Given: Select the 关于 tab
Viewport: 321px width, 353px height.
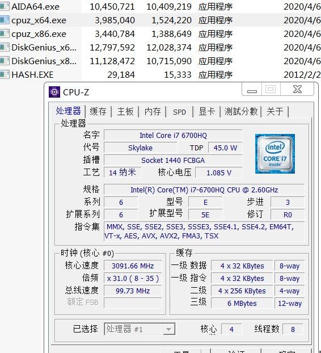Looking at the screenshot, I should (275, 111).
